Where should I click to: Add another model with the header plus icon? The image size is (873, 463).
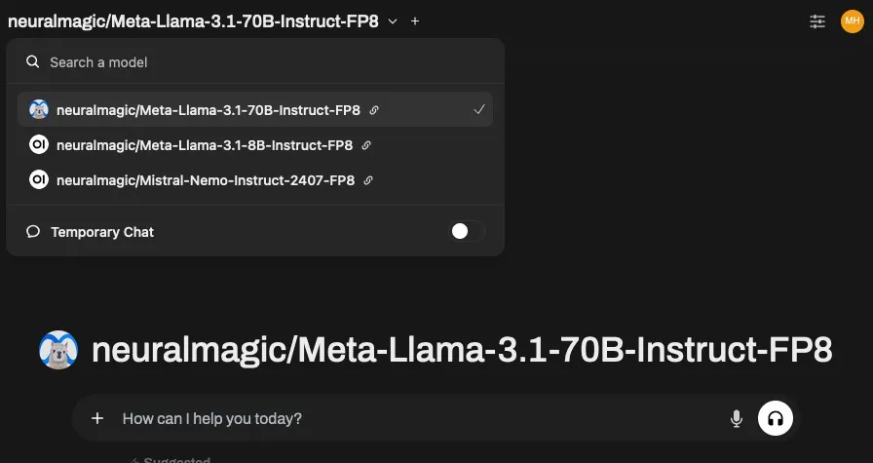click(x=415, y=20)
